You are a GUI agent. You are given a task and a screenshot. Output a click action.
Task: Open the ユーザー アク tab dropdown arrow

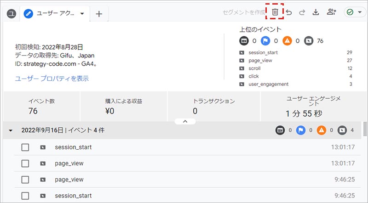tap(82, 14)
